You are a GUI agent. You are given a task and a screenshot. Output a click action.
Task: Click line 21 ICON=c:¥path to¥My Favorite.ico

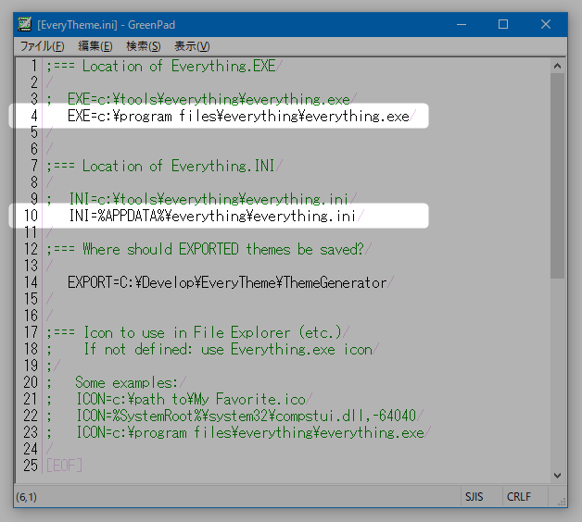click(175, 399)
